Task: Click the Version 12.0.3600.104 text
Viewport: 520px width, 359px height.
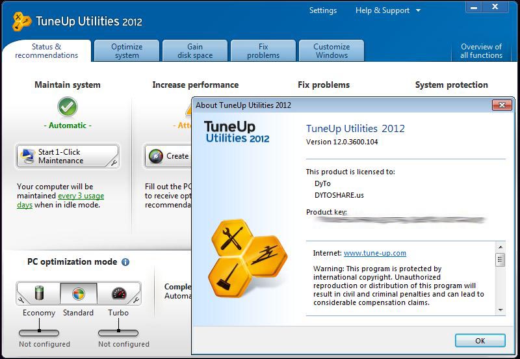Action: tap(342, 142)
